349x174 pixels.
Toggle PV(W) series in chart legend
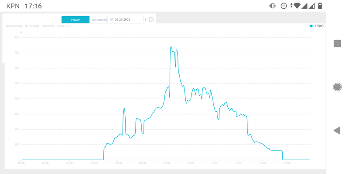tap(316, 26)
